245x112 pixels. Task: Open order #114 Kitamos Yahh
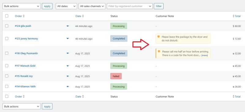click(25, 86)
